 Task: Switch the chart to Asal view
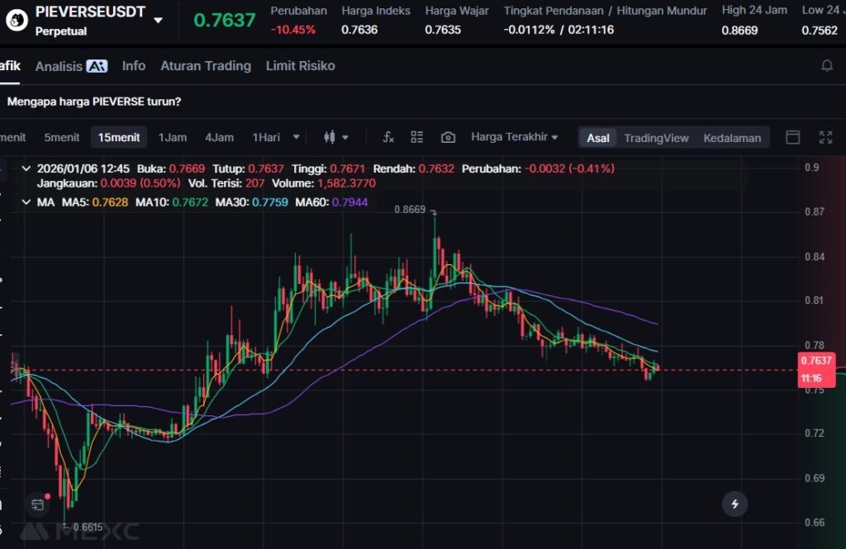598,138
